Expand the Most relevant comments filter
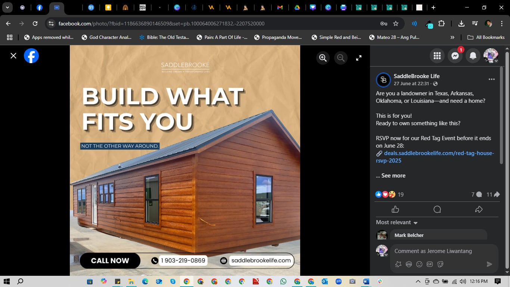510x287 pixels. click(x=397, y=222)
